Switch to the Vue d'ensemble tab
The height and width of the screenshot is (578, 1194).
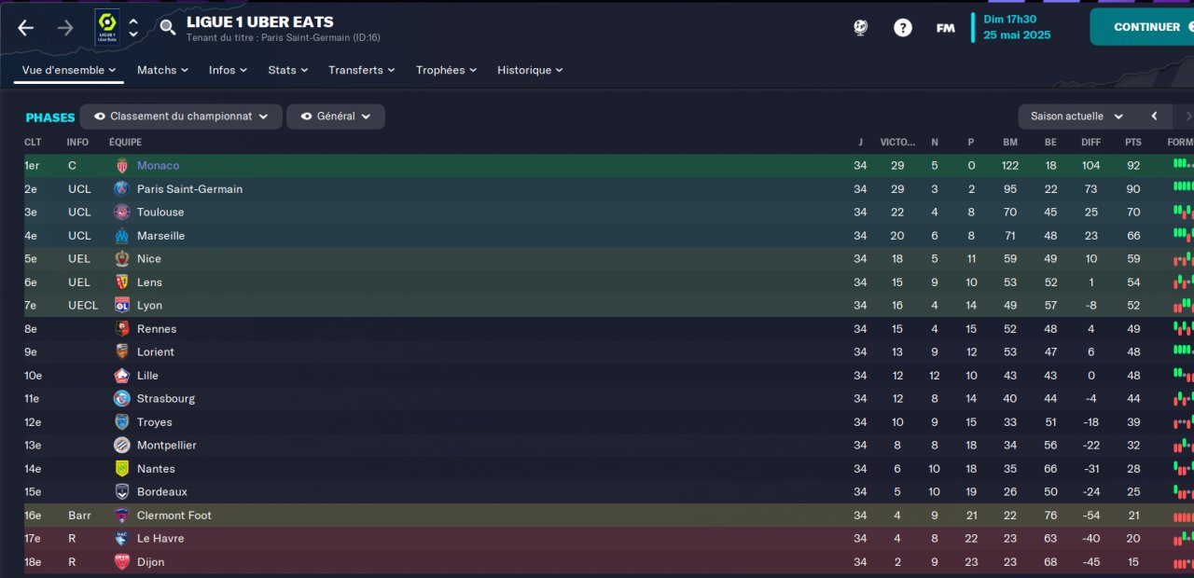[x=68, y=70]
